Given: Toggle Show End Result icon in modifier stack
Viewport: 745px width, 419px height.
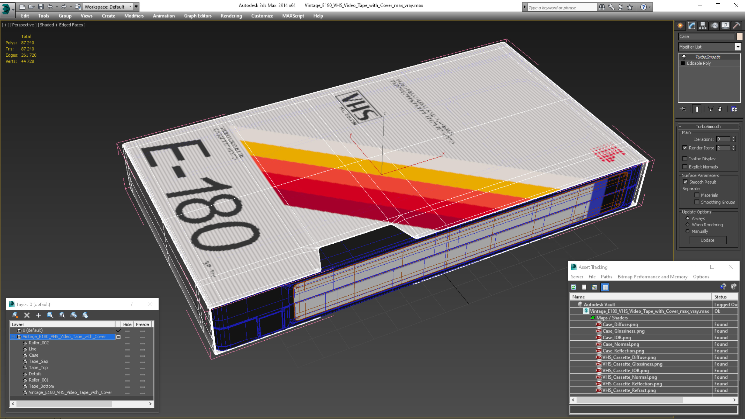Looking at the screenshot, I should point(697,109).
